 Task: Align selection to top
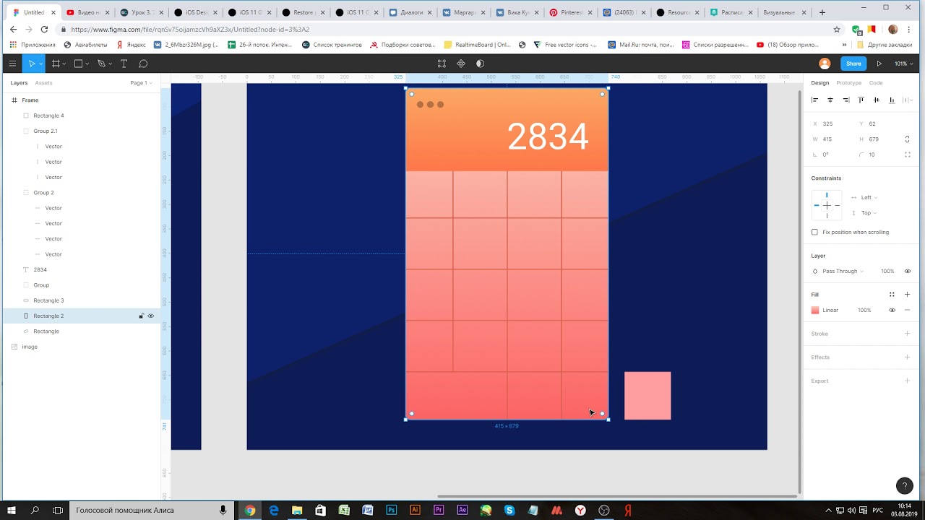tap(861, 100)
